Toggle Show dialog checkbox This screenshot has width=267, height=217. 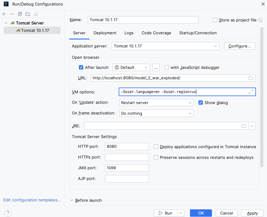201,103
